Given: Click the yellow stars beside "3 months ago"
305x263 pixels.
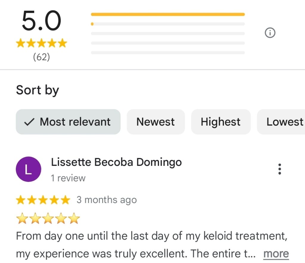Looking at the screenshot, I should [43, 200].
